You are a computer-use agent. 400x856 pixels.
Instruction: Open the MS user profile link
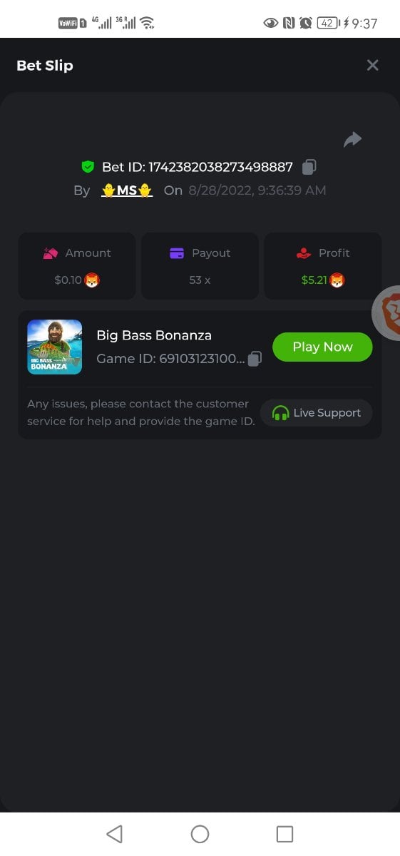pos(127,190)
